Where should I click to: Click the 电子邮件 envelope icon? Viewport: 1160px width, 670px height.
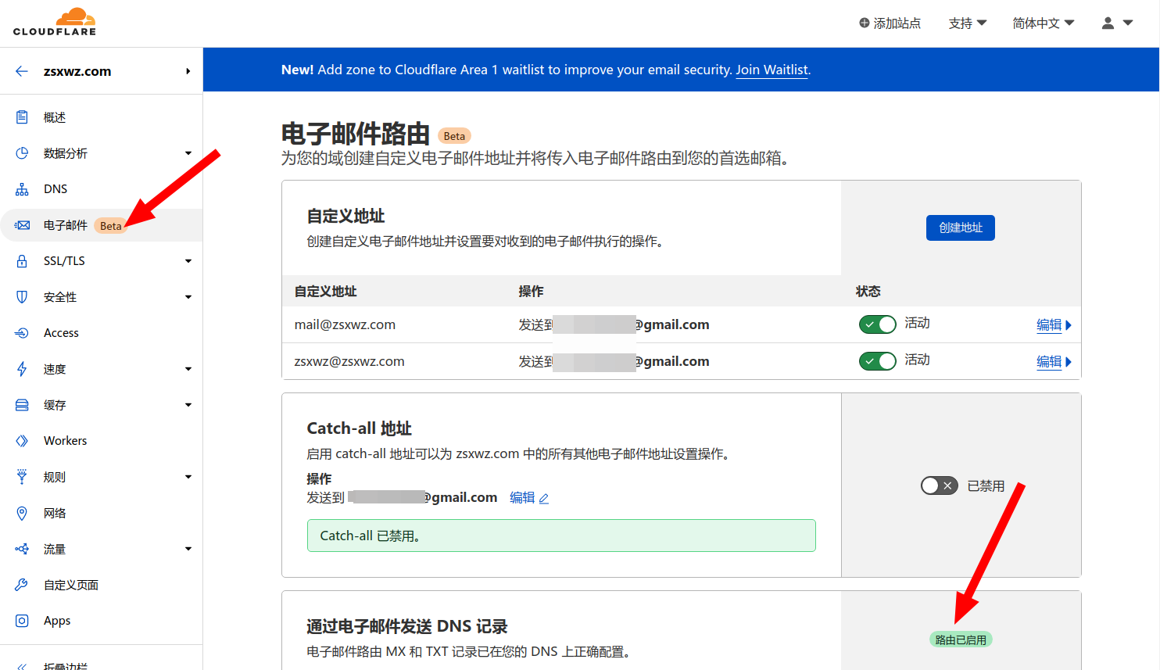pyautogui.click(x=22, y=225)
